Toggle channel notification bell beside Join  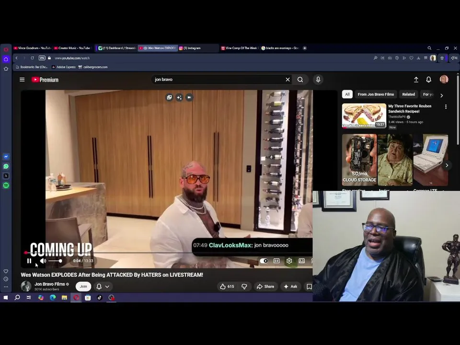(x=99, y=287)
